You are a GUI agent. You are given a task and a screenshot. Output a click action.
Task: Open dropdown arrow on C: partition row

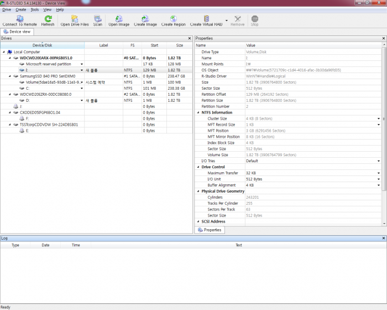click(x=82, y=88)
